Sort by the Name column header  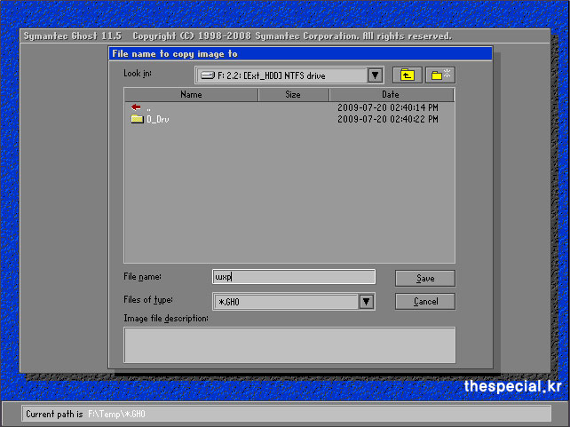191,94
